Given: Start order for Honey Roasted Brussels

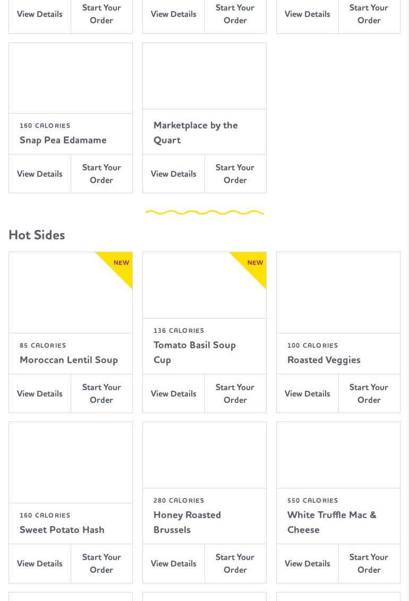Looking at the screenshot, I should coord(235,563).
